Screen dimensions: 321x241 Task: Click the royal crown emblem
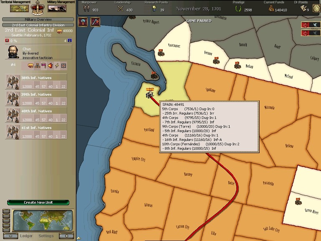tap(38, 8)
